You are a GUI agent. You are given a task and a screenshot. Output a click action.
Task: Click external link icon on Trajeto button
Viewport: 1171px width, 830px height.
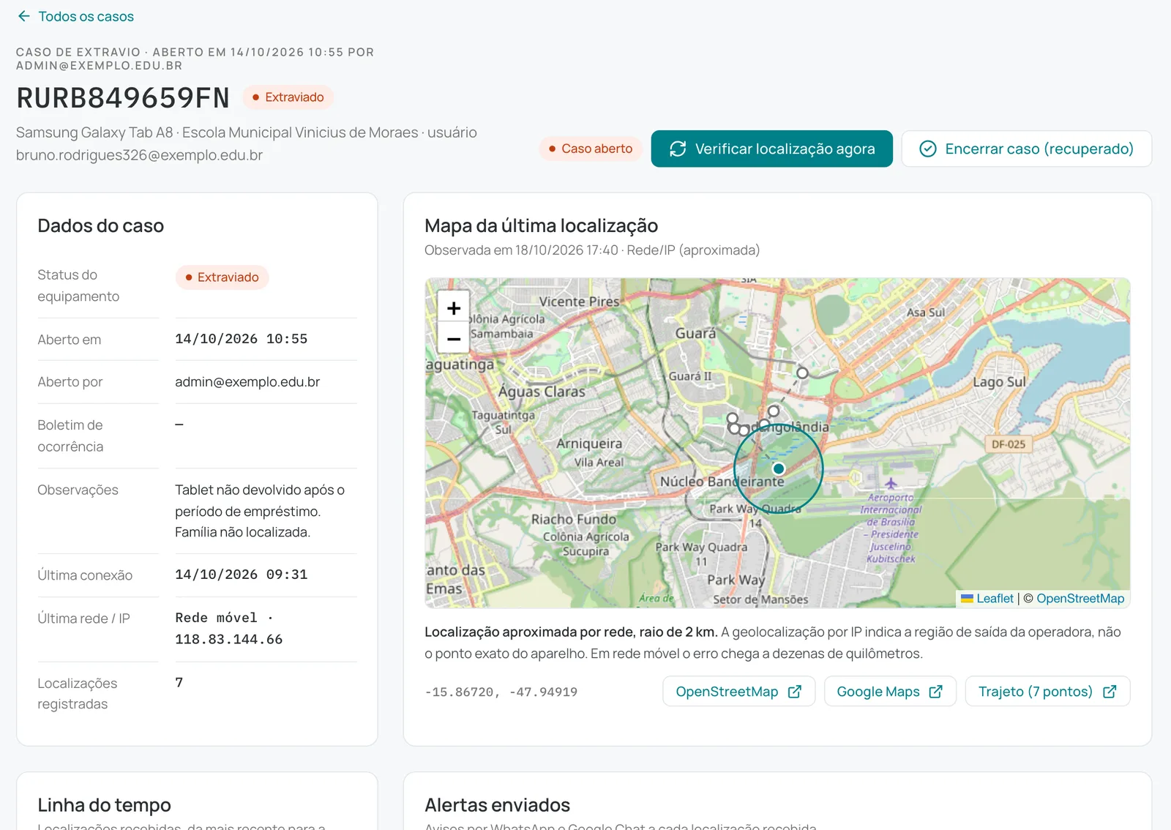tap(1110, 692)
